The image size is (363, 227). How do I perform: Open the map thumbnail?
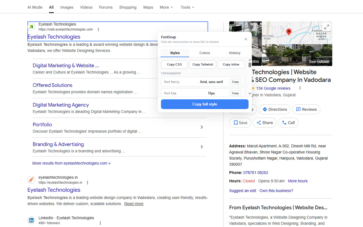tap(297, 33)
